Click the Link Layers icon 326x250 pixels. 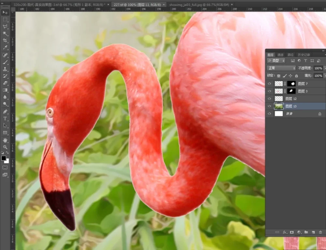(277, 232)
